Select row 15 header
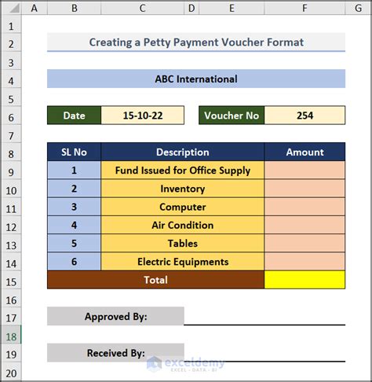This screenshot has width=372, height=382. pos(11,281)
